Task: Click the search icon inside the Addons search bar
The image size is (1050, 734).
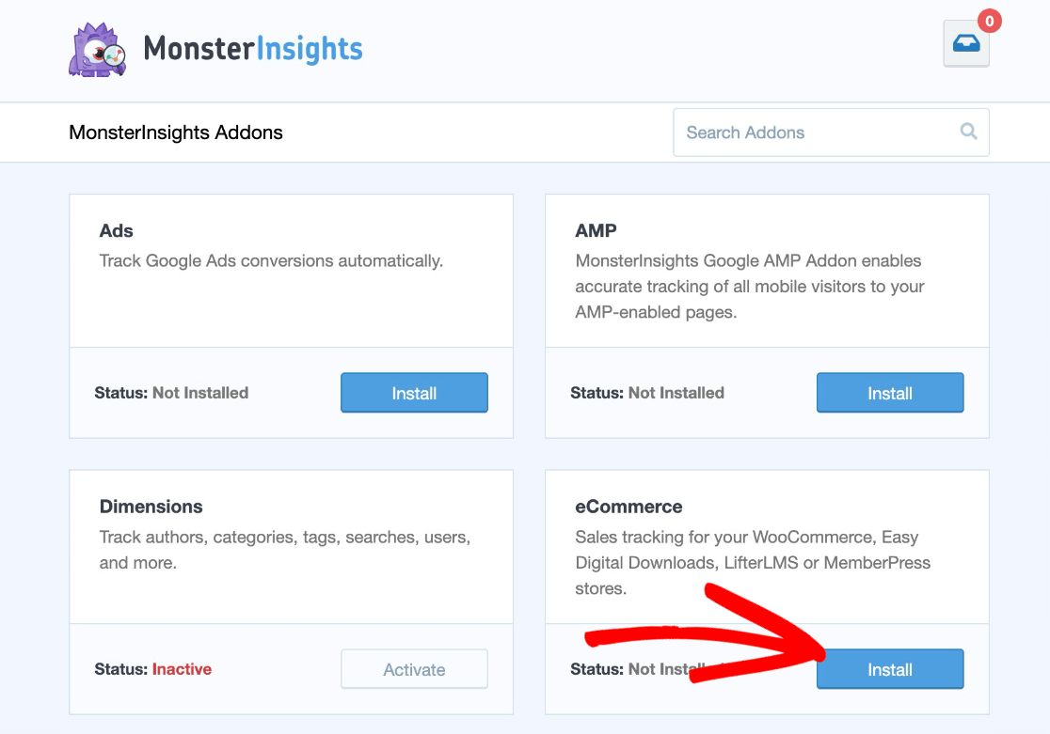Action: pyautogui.click(x=968, y=132)
